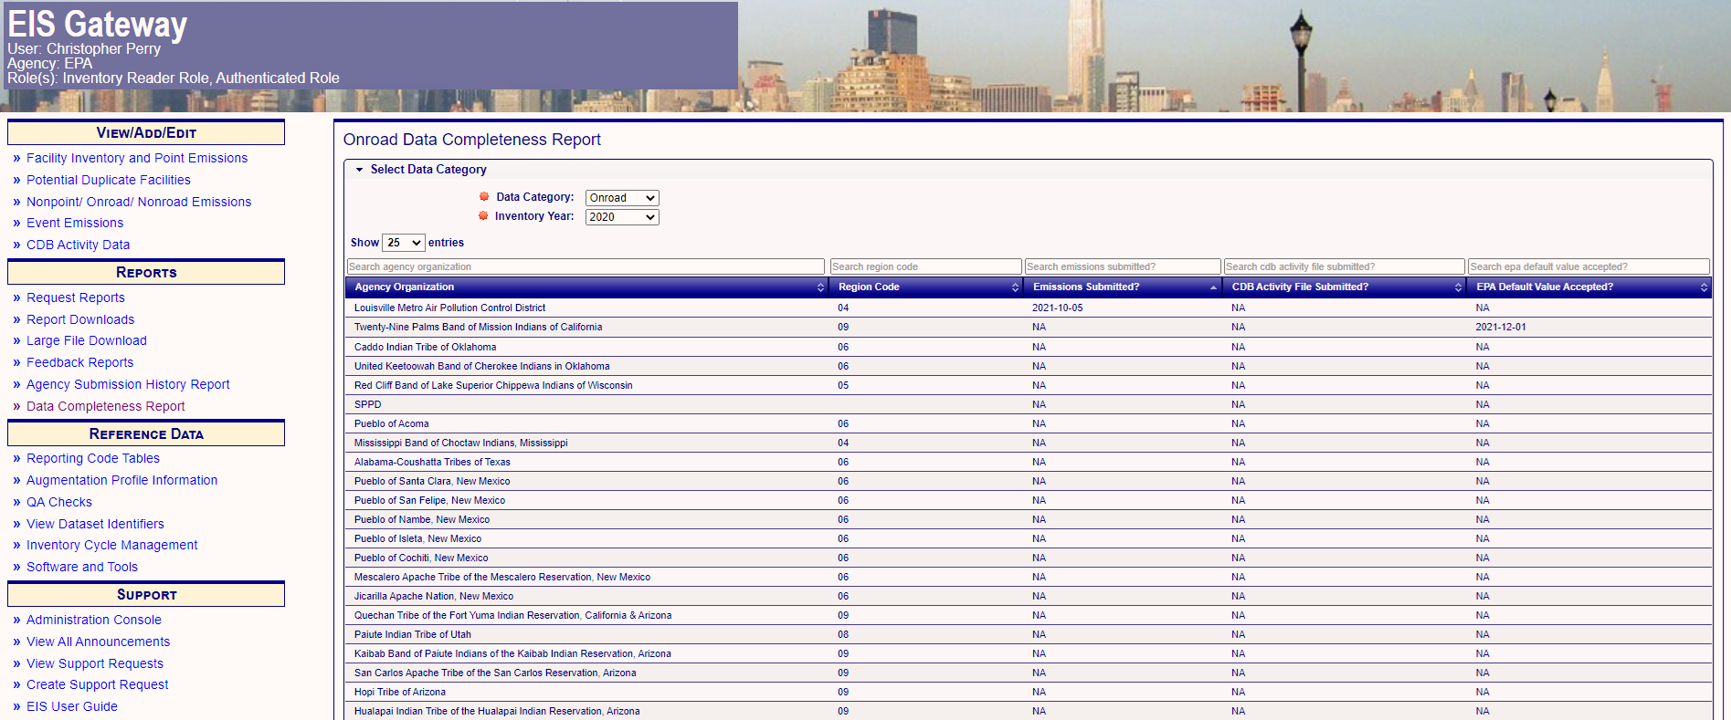Focus the Search cdb activity file submitted field
This screenshot has height=720, width=1731.
point(1344,266)
